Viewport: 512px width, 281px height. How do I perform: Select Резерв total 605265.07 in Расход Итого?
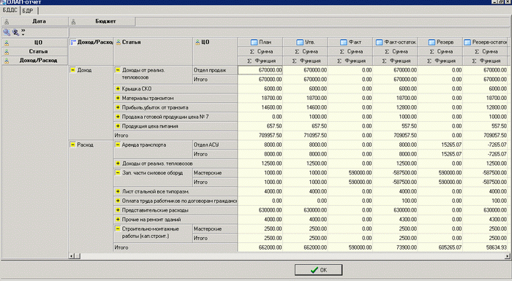(x=440, y=247)
